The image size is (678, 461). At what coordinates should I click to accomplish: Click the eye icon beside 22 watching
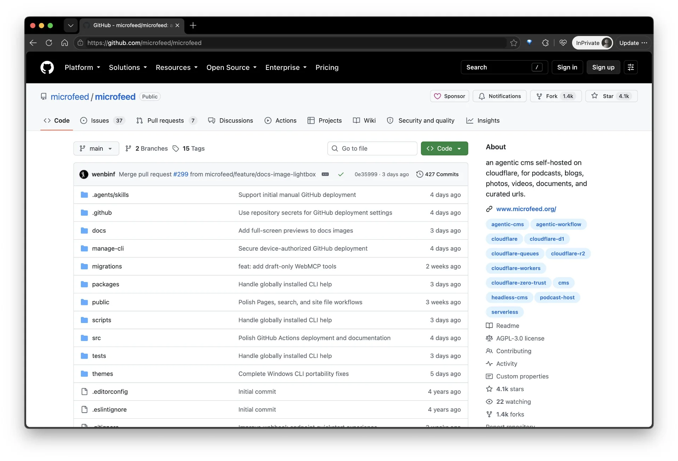pyautogui.click(x=489, y=402)
